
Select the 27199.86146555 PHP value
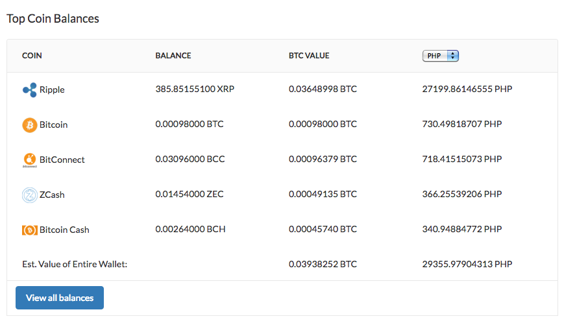click(467, 90)
